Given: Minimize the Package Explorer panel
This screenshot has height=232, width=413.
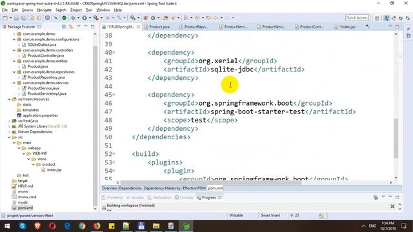Looking at the screenshot, I should tap(86, 26).
